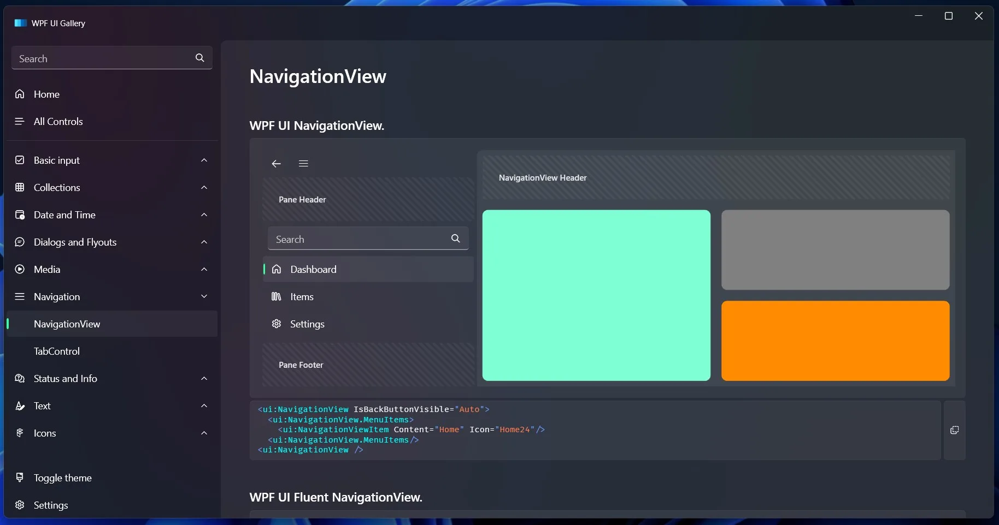The height and width of the screenshot is (525, 999).
Task: Click the Text drawing icon
Action: (x=20, y=405)
